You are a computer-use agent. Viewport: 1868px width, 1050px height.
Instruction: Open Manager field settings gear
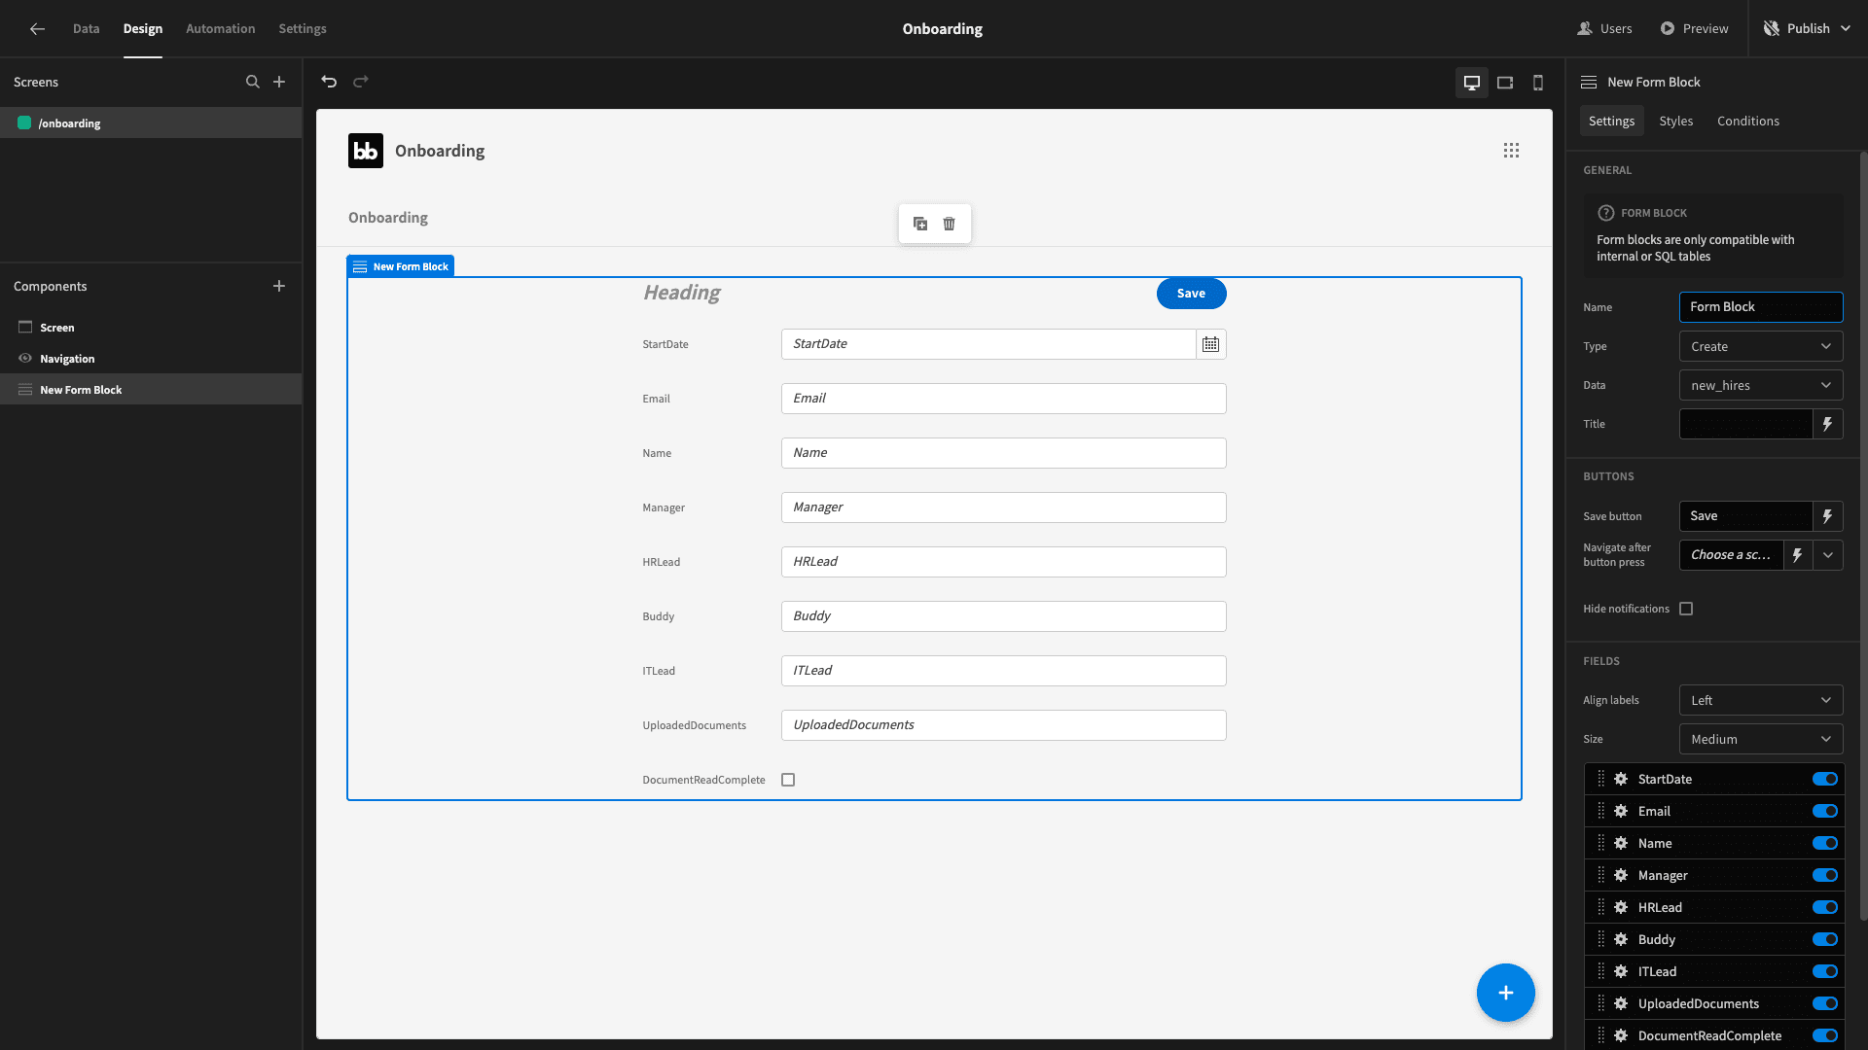pos(1621,875)
